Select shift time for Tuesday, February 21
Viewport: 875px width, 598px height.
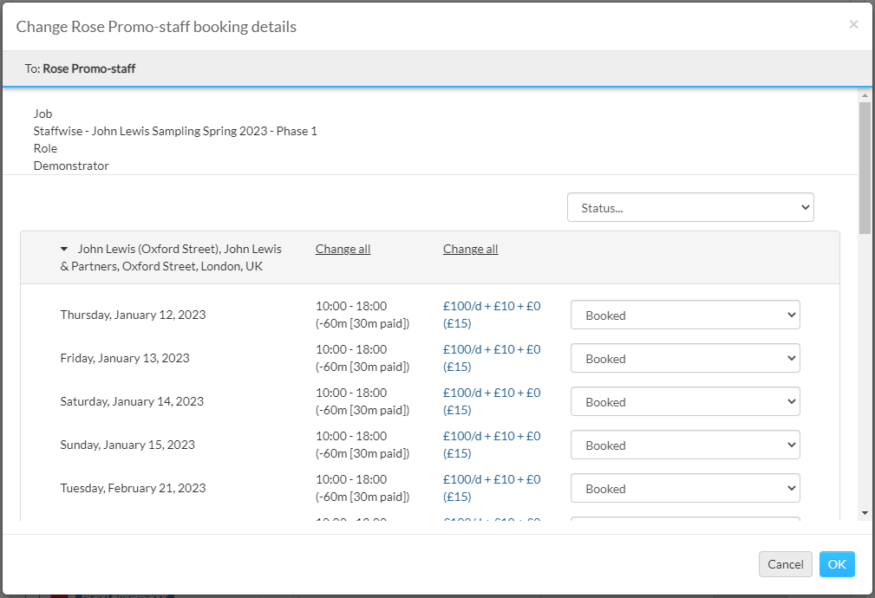362,488
